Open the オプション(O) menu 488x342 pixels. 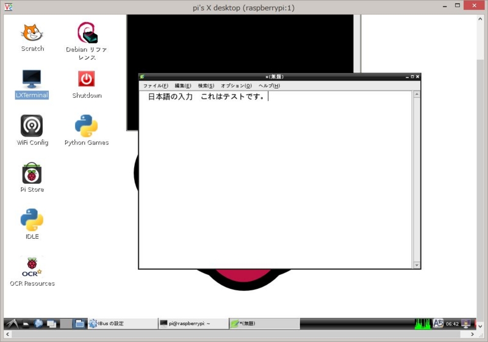point(236,85)
